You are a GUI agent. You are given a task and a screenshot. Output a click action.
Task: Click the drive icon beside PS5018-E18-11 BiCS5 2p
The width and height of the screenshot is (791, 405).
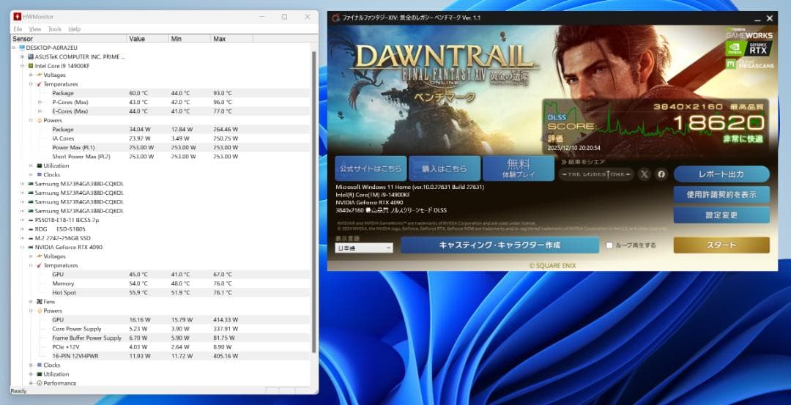click(x=31, y=220)
